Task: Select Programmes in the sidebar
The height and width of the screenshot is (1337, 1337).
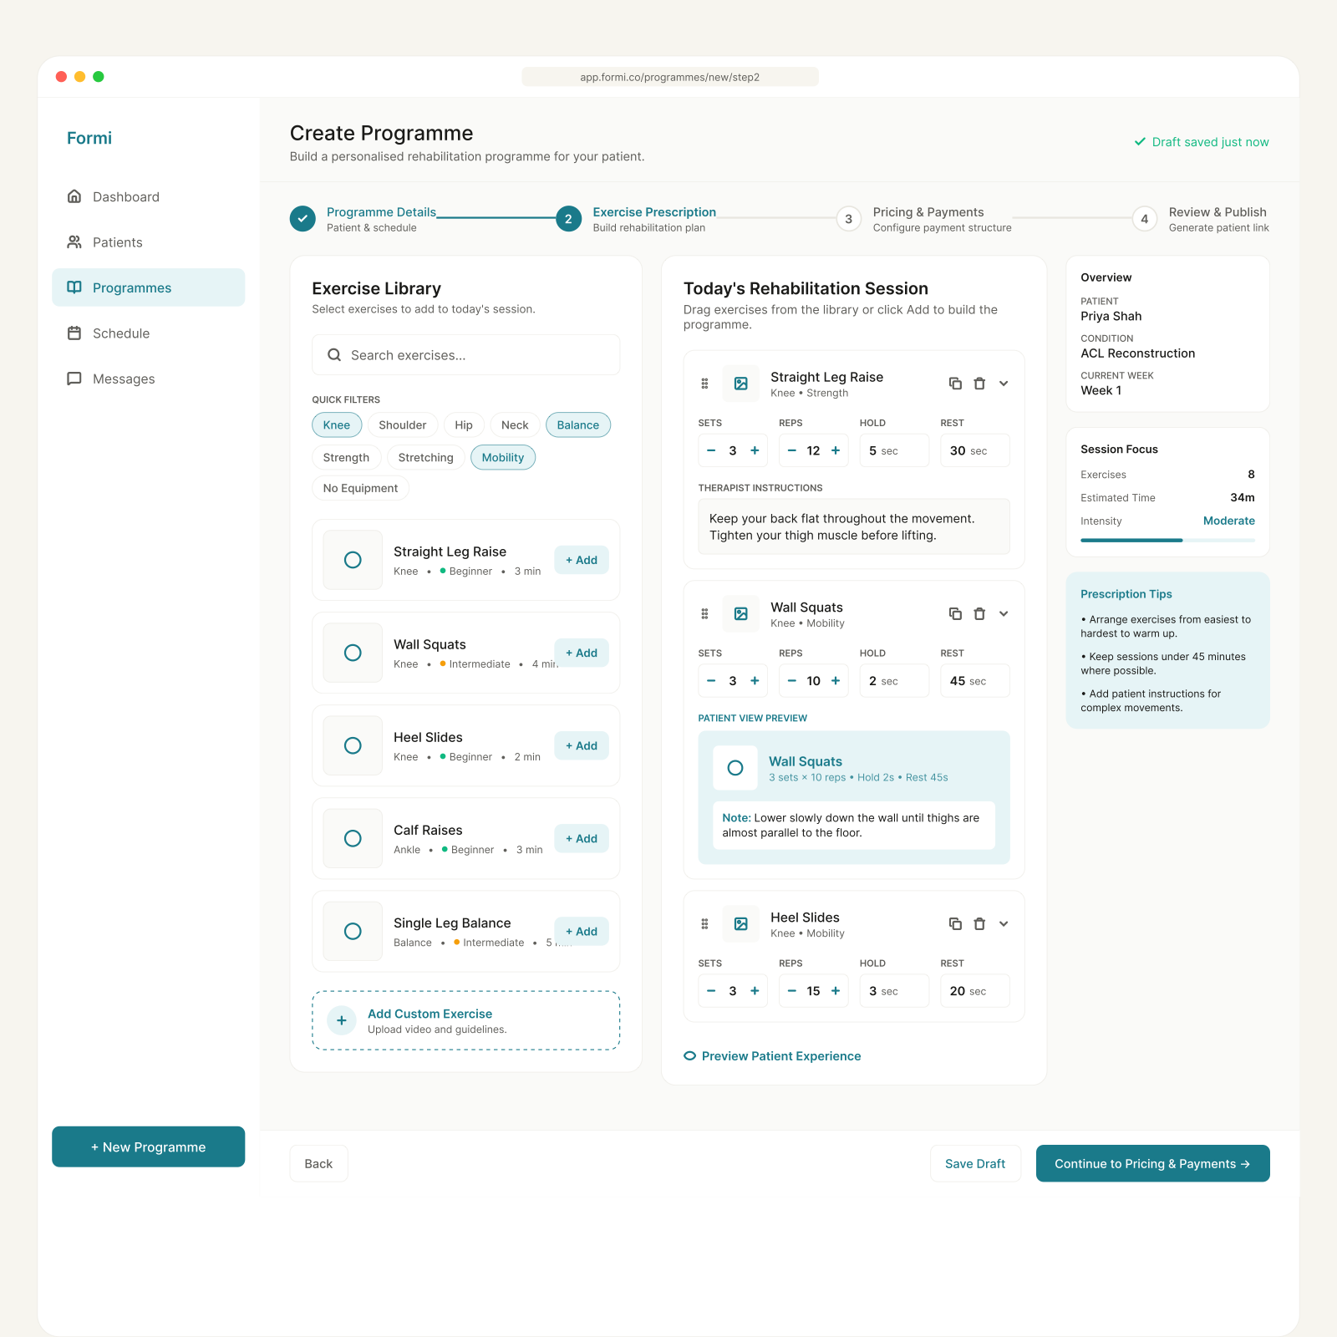Action: (148, 287)
